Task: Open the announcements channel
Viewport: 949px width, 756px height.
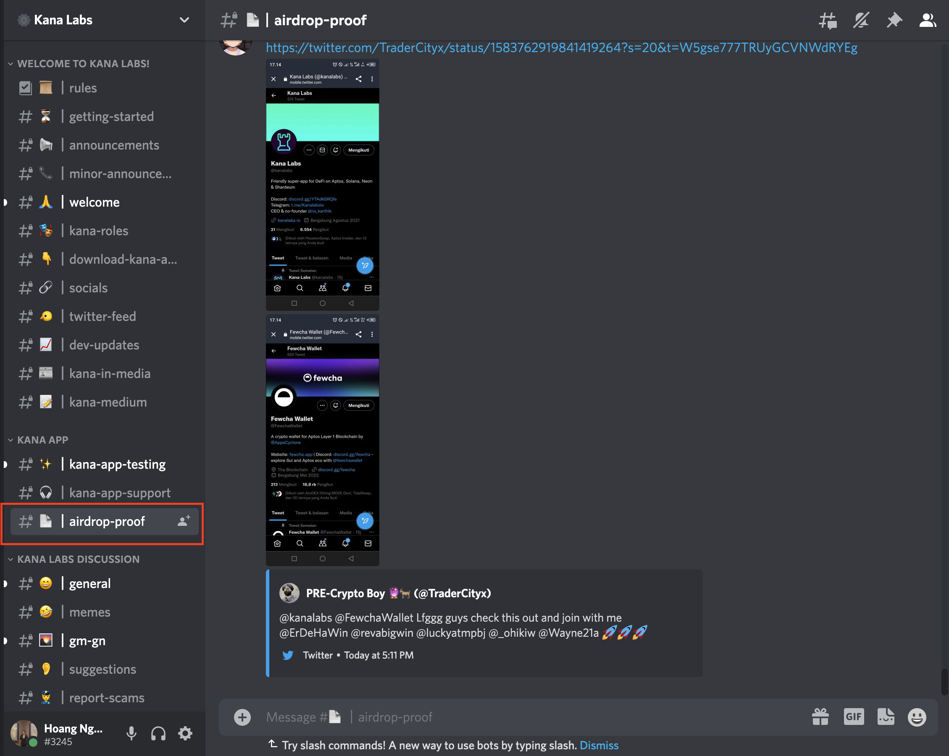Action: click(104, 145)
